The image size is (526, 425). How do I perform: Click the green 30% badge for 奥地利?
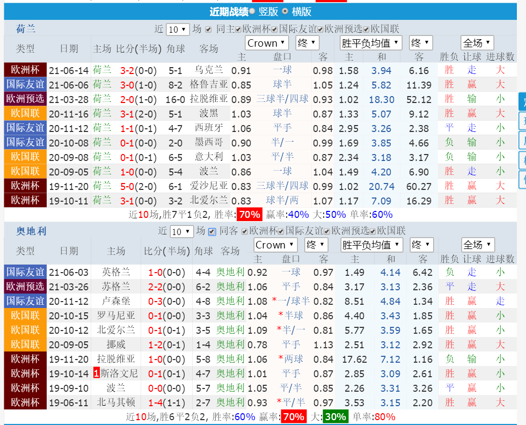(x=335, y=416)
